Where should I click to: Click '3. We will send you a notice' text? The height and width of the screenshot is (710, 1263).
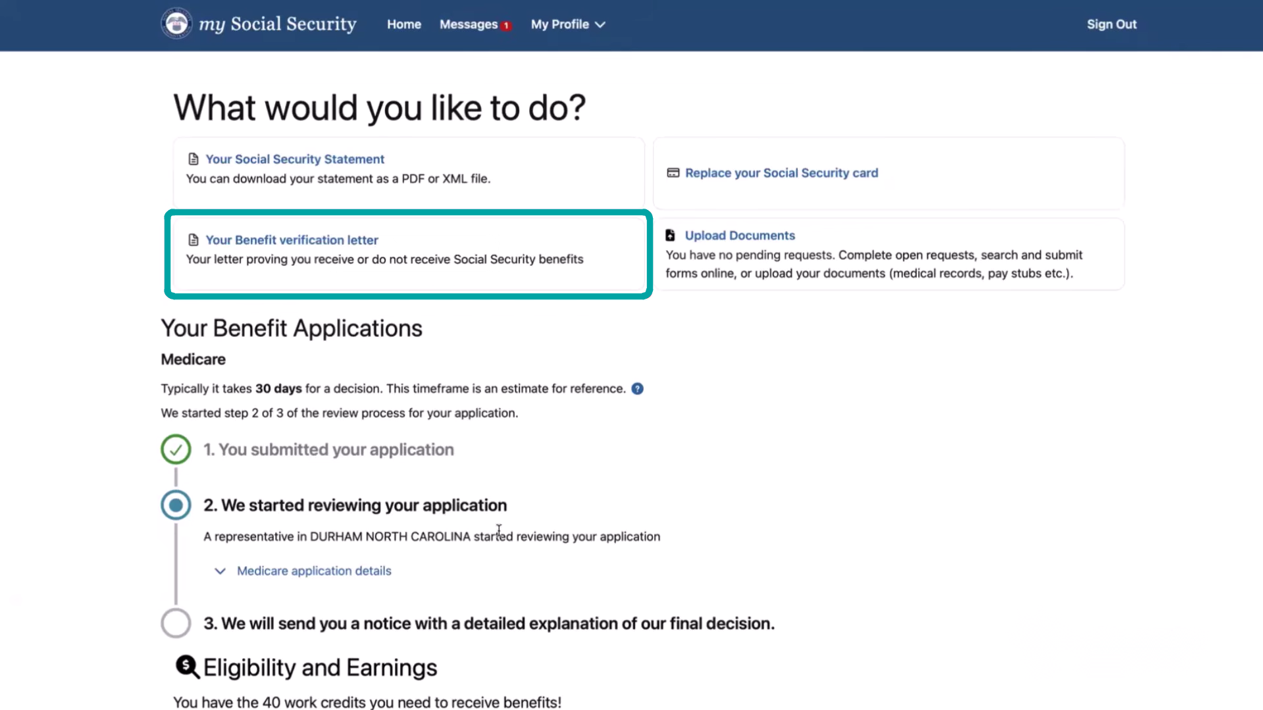click(489, 623)
